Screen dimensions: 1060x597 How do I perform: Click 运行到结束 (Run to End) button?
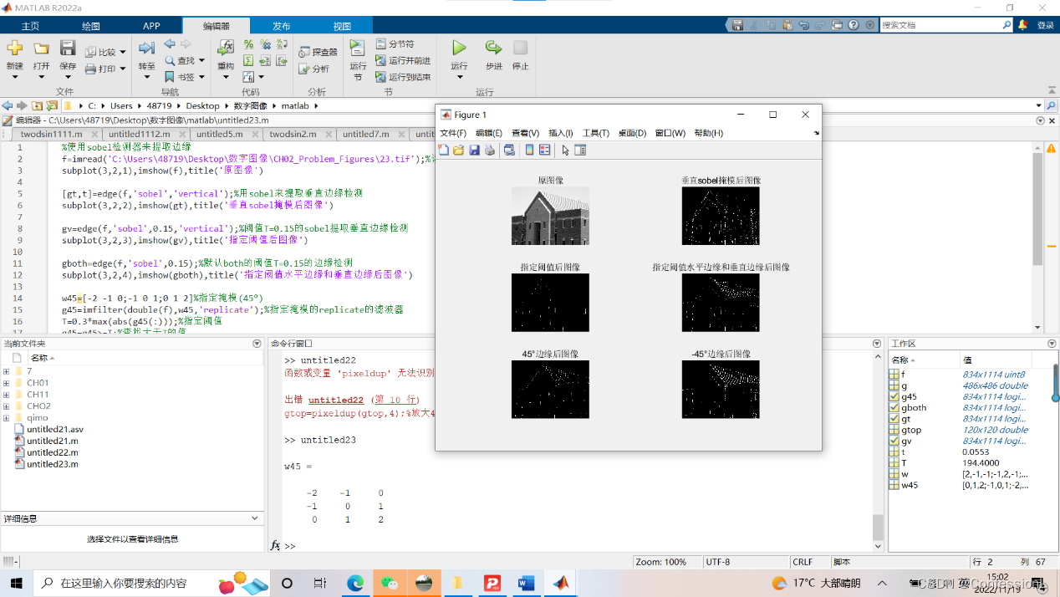(403, 77)
